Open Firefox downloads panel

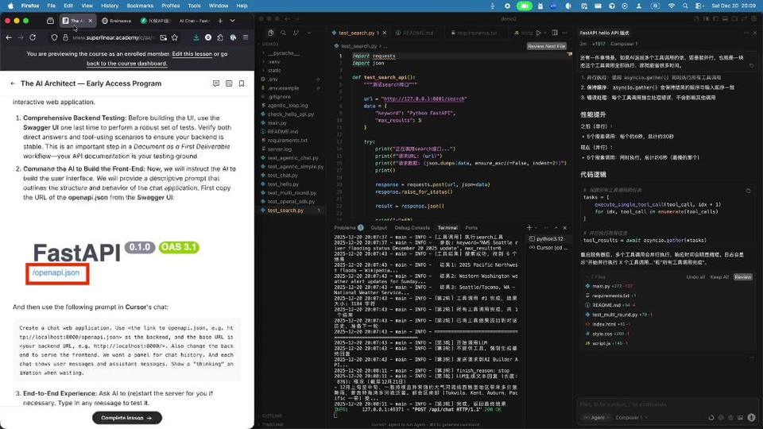(196, 37)
